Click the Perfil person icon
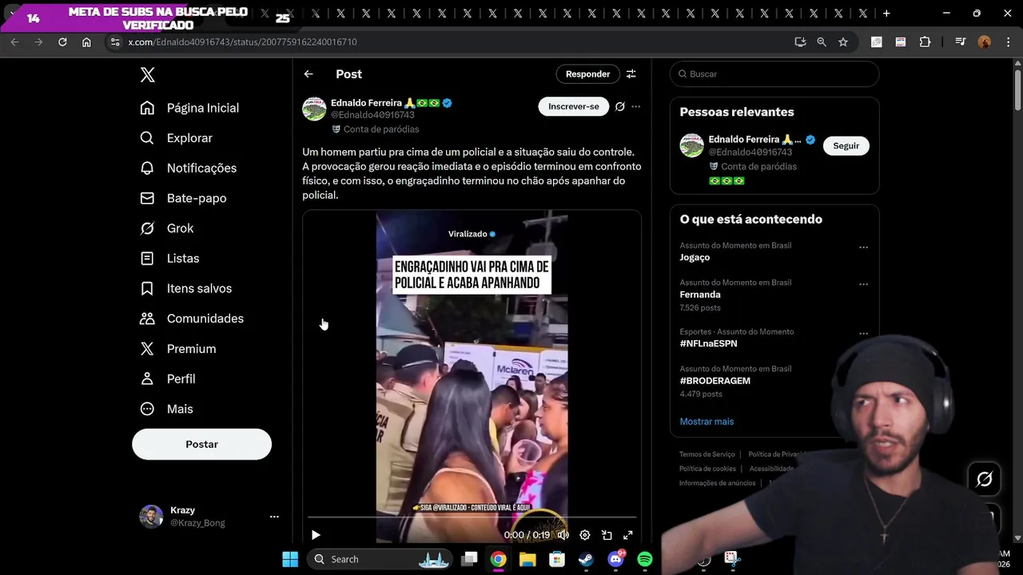The height and width of the screenshot is (575, 1023). coord(147,379)
